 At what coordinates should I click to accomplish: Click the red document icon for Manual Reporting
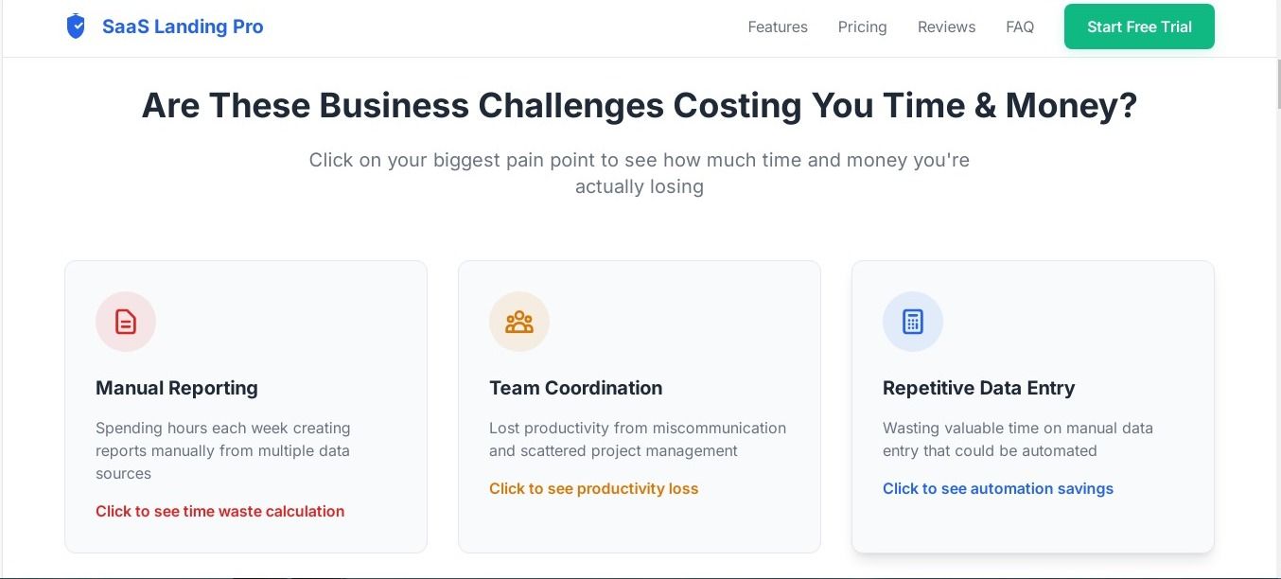126,322
